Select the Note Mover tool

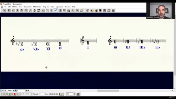pyautogui.click(x=92, y=10)
